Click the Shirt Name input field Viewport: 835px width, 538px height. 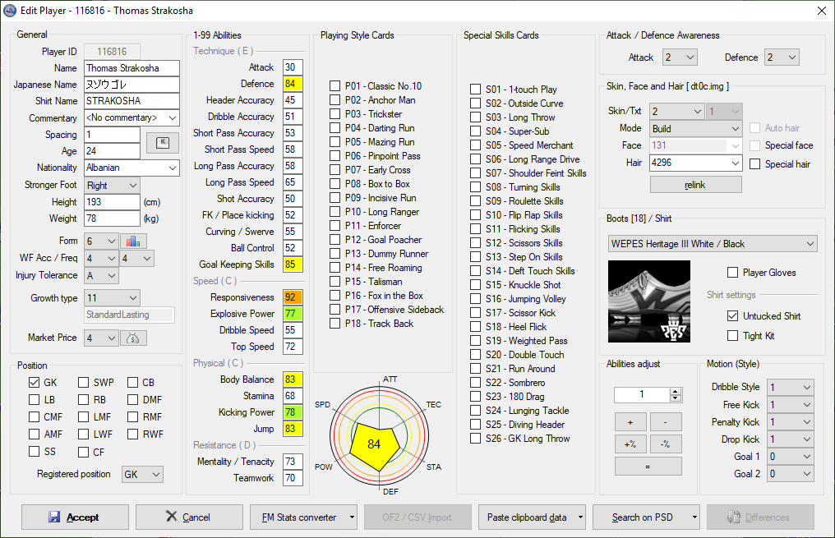[x=131, y=101]
